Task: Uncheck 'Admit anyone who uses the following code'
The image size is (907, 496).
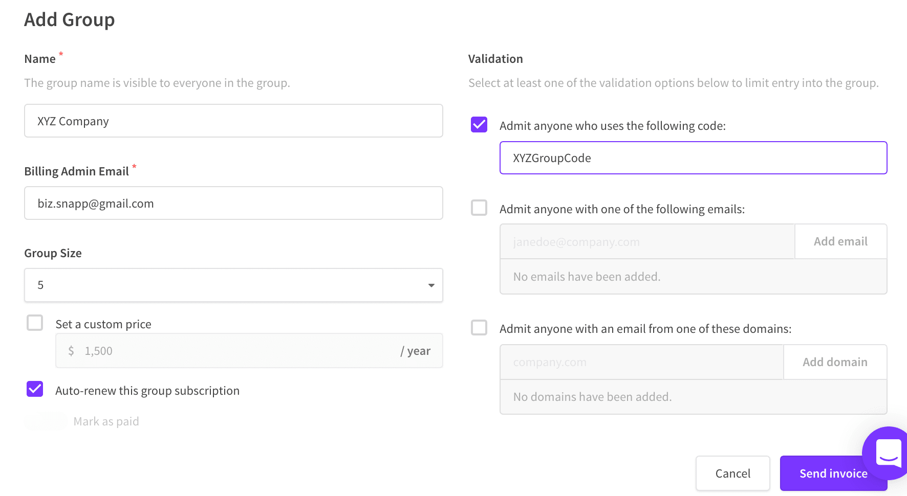Action: tap(479, 124)
